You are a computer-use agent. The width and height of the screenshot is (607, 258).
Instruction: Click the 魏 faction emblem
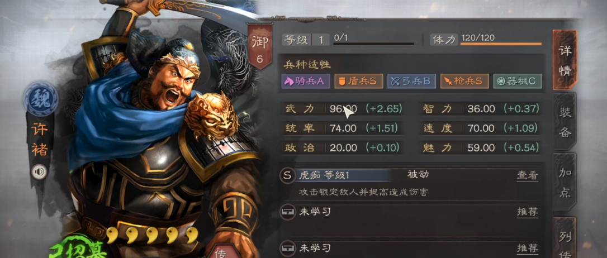[41, 99]
